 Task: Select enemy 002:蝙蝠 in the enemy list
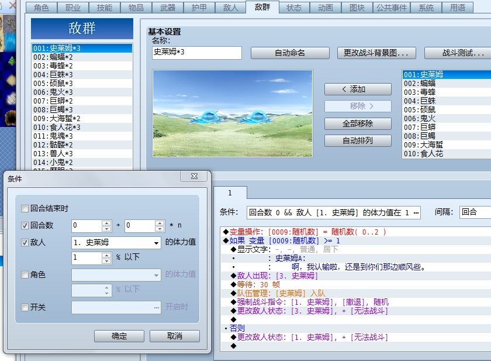point(447,83)
